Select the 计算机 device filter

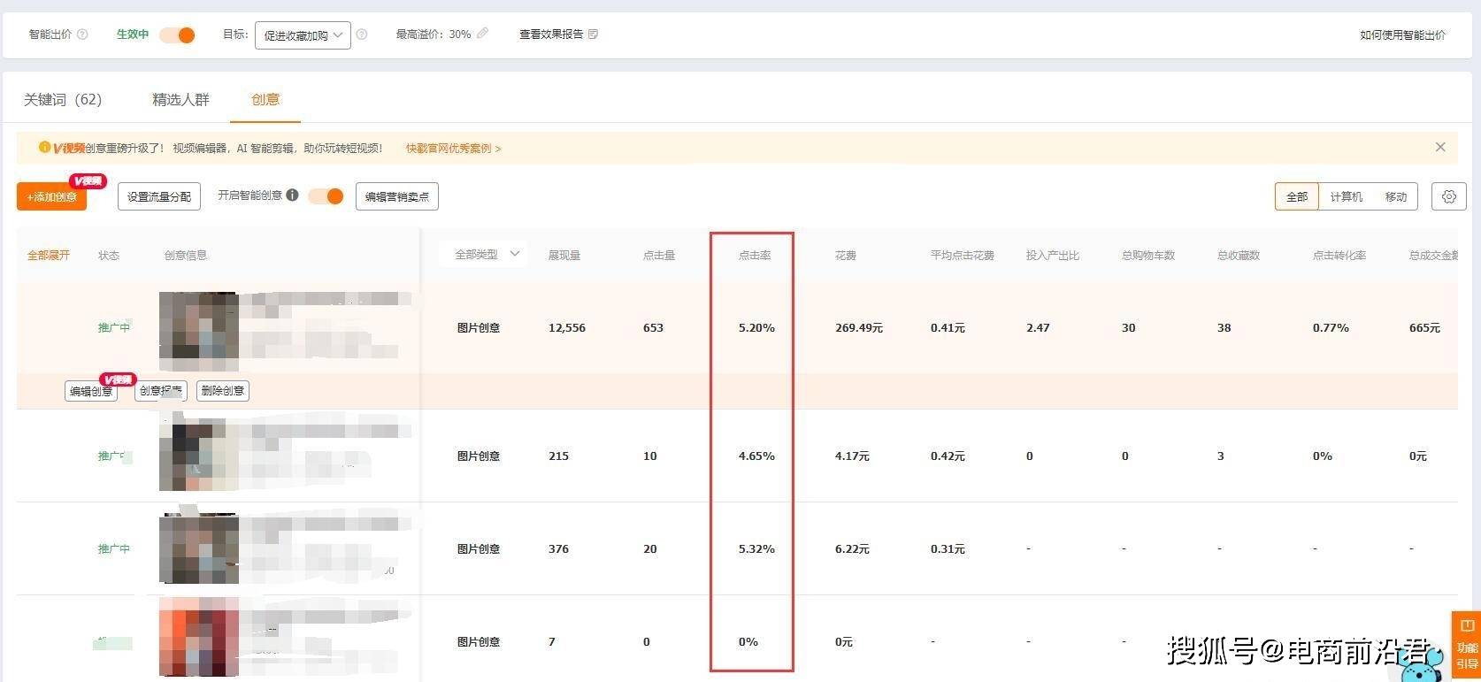pyautogui.click(x=1346, y=196)
